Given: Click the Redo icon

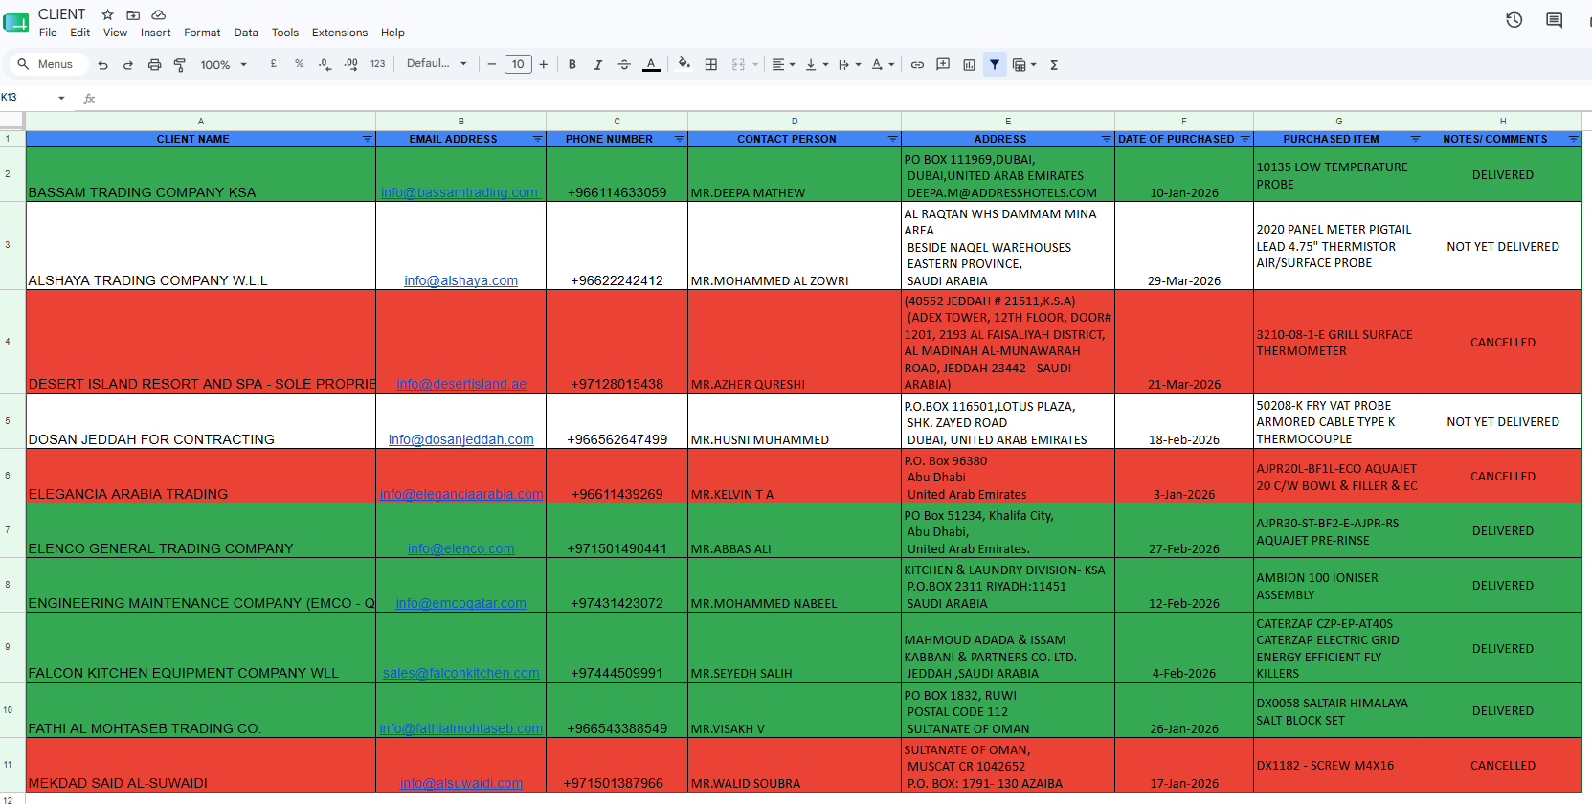Looking at the screenshot, I should [128, 65].
